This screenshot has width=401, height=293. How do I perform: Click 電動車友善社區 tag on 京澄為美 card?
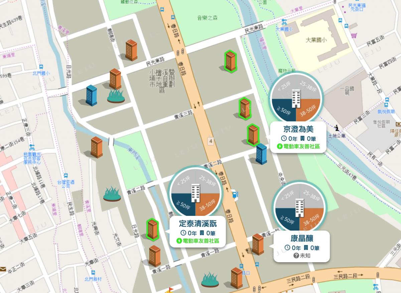click(298, 146)
